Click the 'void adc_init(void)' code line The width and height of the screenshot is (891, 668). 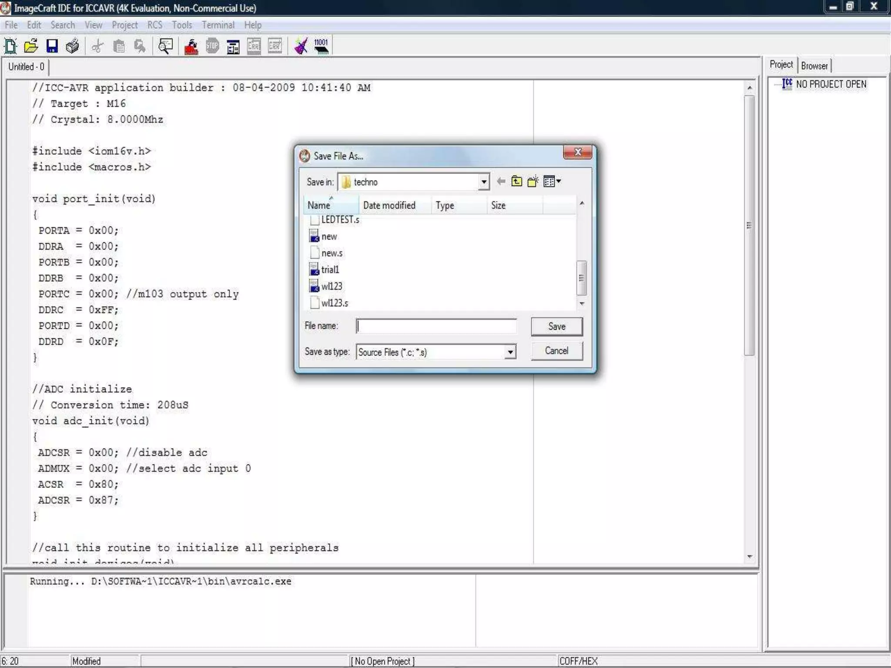[x=90, y=421]
